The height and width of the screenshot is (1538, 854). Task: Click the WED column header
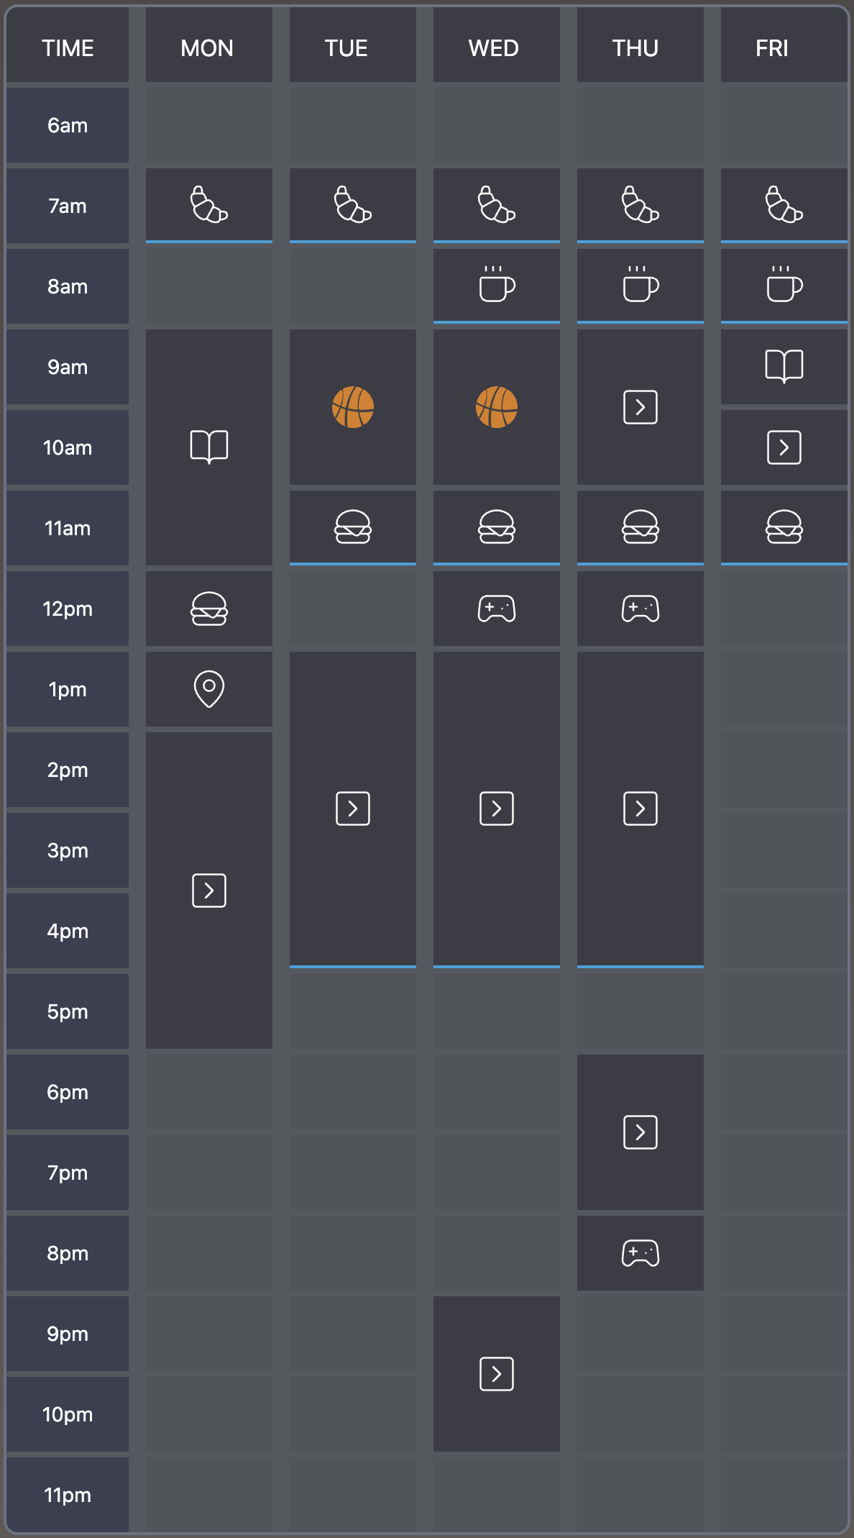pos(495,47)
